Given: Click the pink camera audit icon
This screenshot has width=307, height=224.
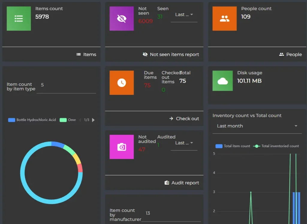Looking at the screenshot, I should [x=122, y=147].
